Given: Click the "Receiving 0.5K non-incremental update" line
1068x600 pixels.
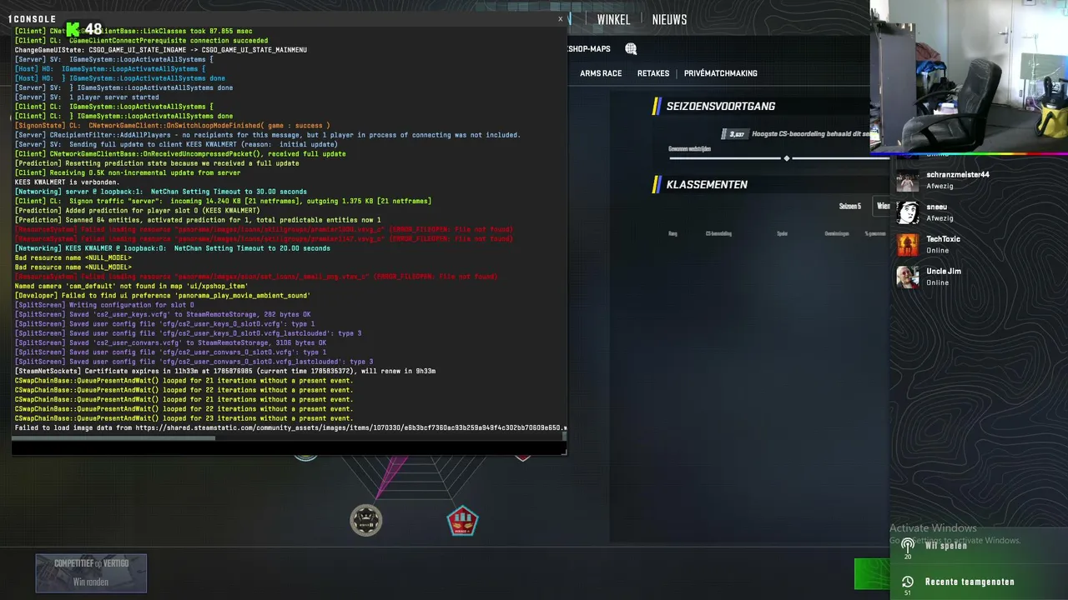Looking at the screenshot, I should tap(128, 172).
